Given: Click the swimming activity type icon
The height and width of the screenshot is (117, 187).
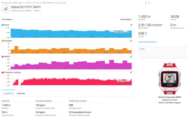Looking at the screenshot, I should 6,9.
